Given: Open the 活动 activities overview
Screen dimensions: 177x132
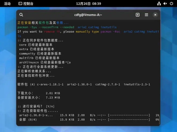Looking at the screenshot, I should click(7, 4).
